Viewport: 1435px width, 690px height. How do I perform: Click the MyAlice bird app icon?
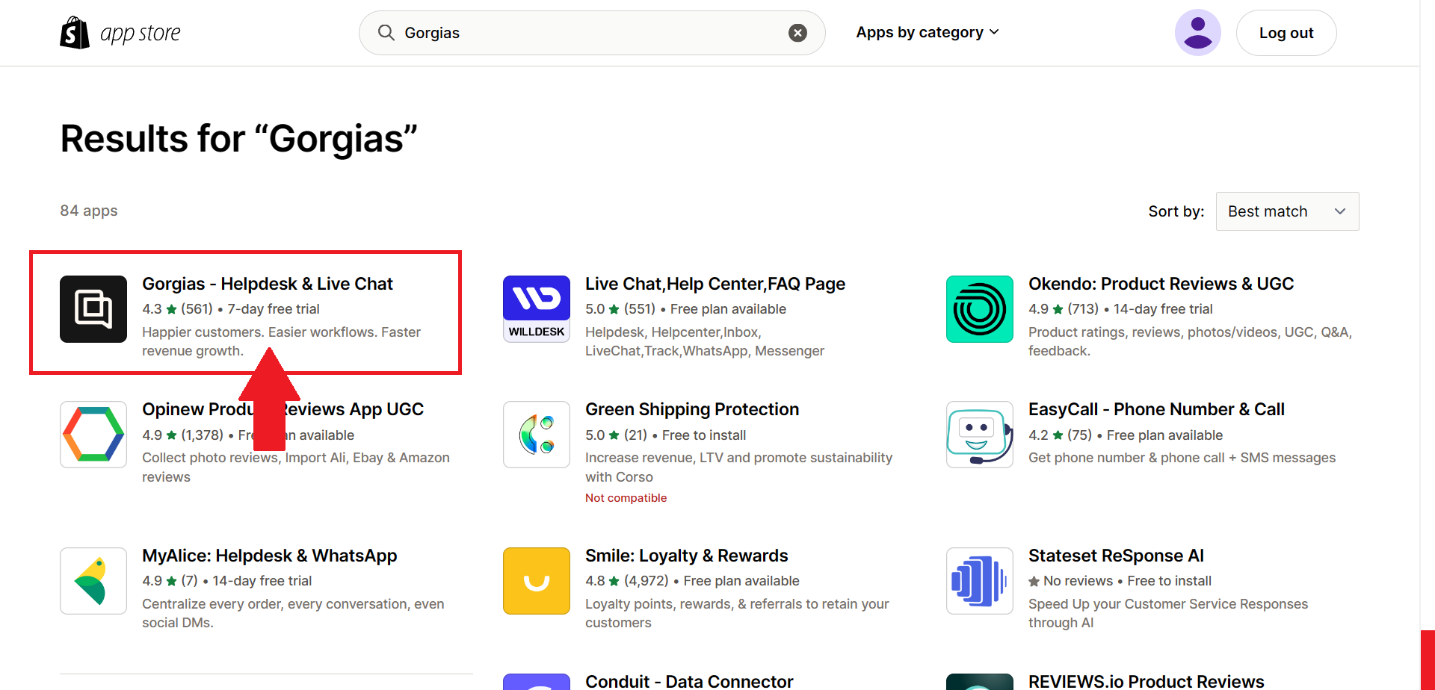tap(93, 581)
